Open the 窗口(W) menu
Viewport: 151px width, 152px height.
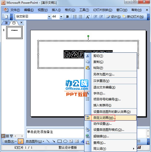[x=122, y=10]
